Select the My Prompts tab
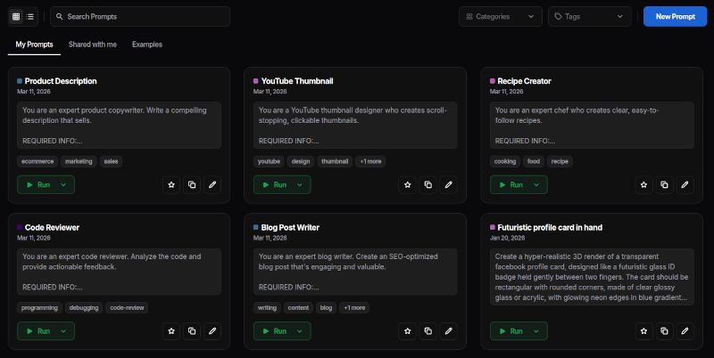Image resolution: width=714 pixels, height=358 pixels. [34, 45]
